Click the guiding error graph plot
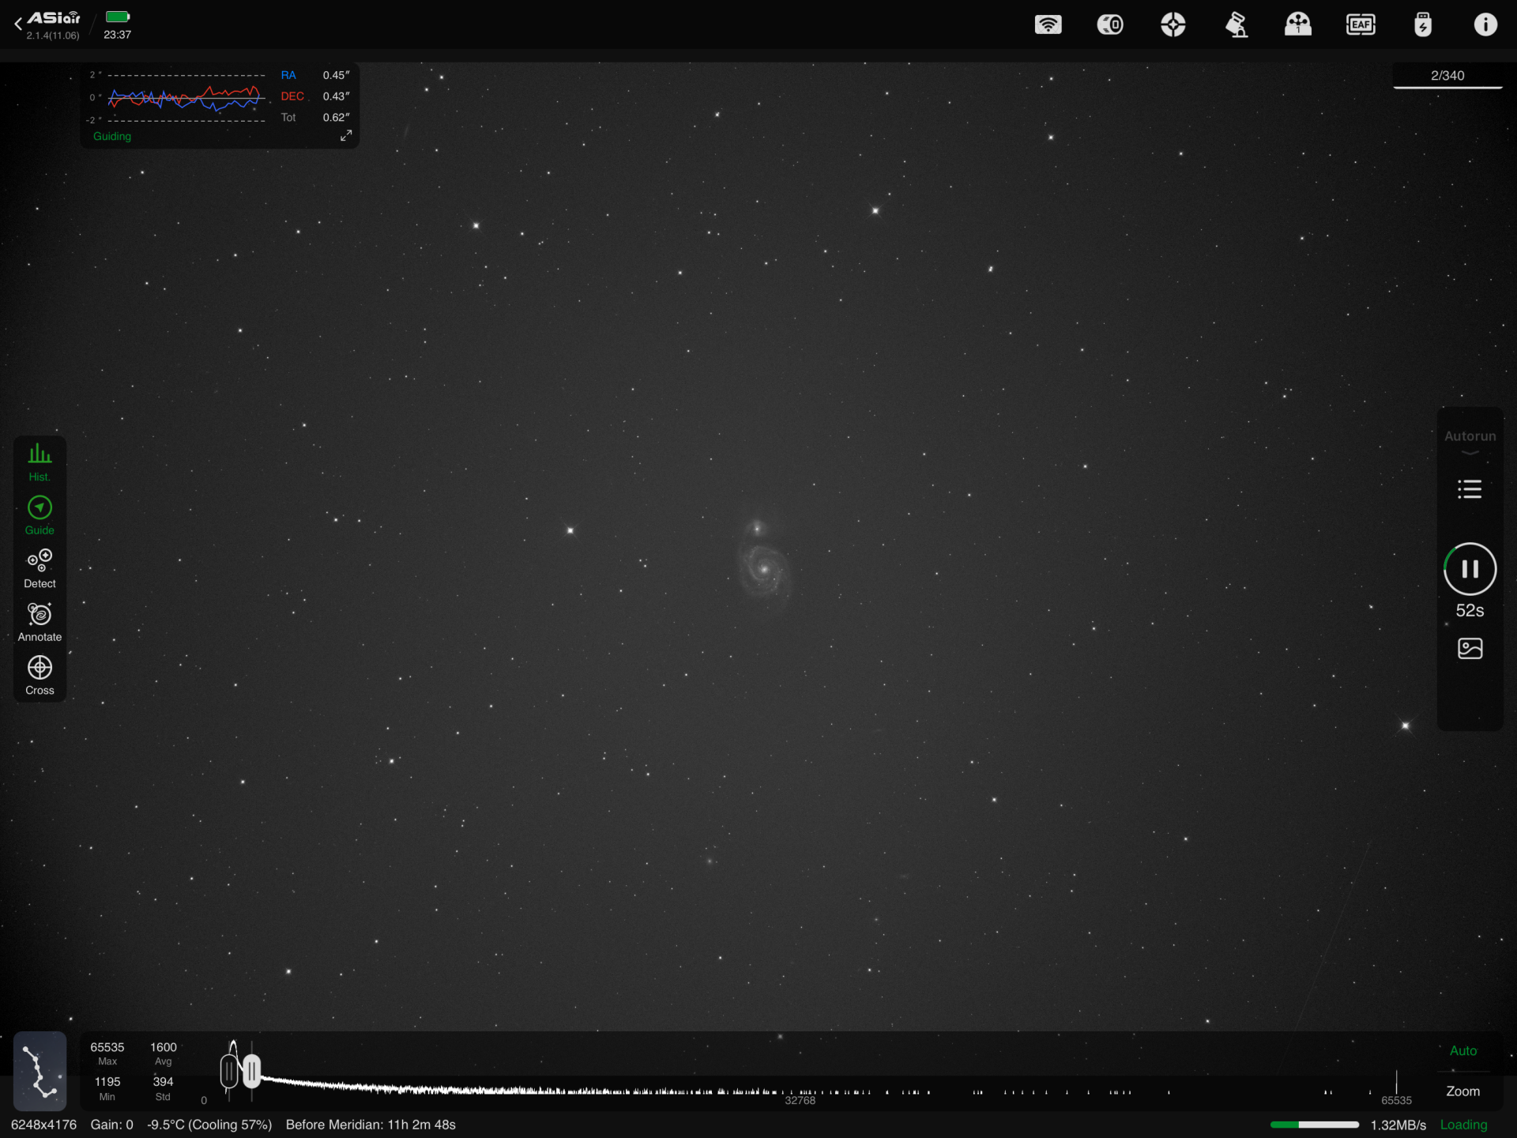 [x=186, y=98]
